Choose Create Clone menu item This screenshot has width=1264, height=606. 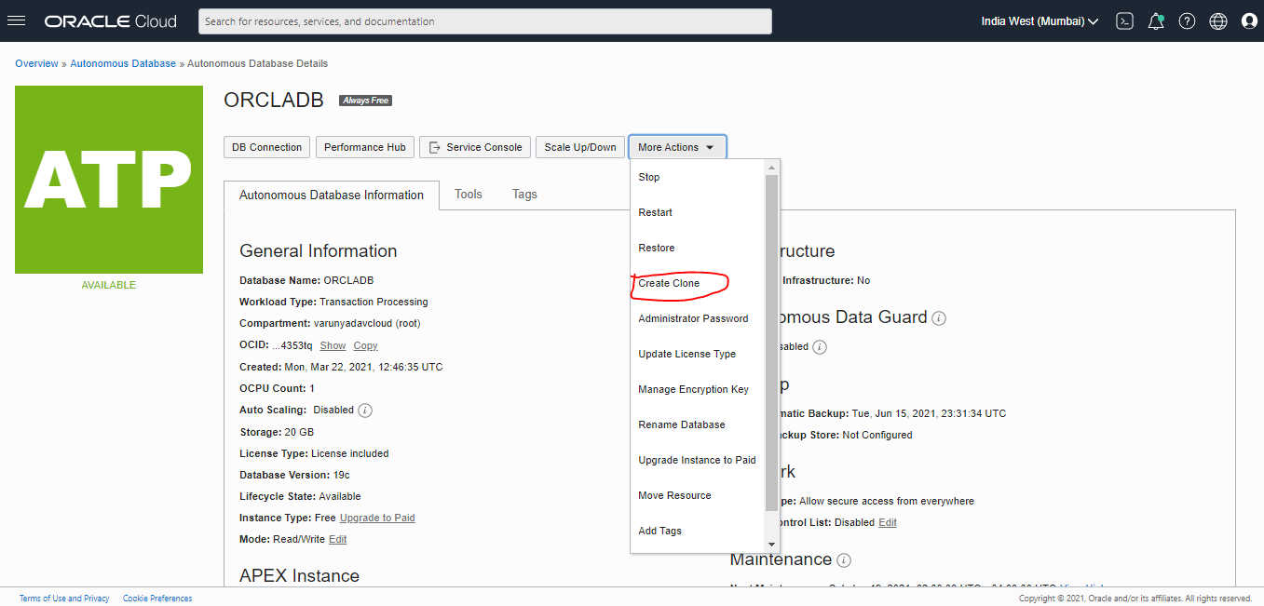698,283
